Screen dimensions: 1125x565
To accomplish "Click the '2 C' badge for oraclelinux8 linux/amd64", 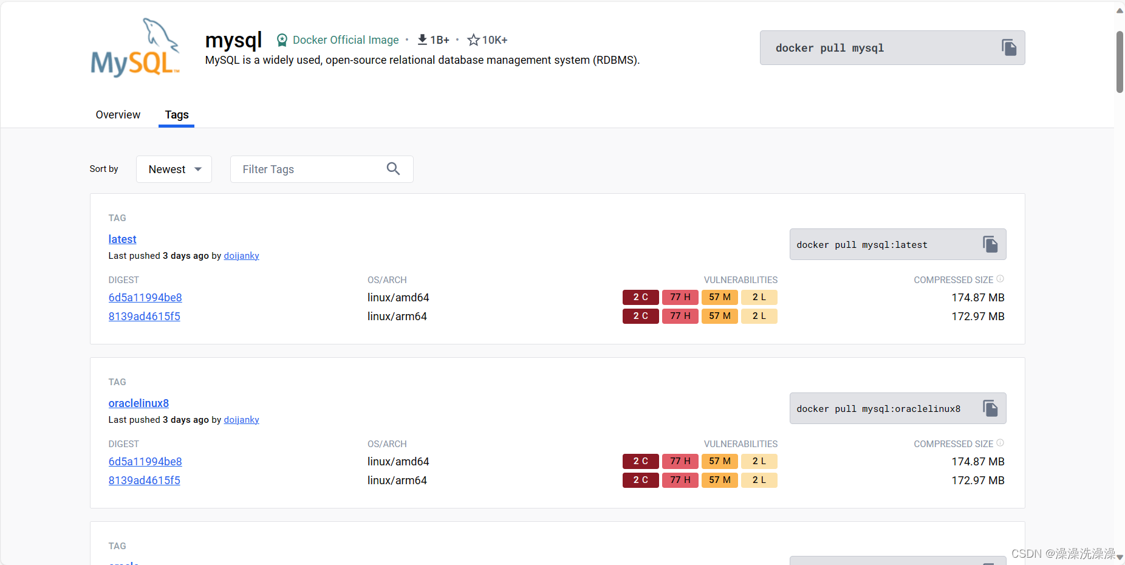I will point(641,461).
